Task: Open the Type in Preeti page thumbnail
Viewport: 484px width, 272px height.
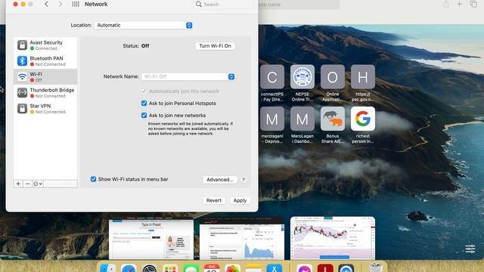Action: click(151, 240)
